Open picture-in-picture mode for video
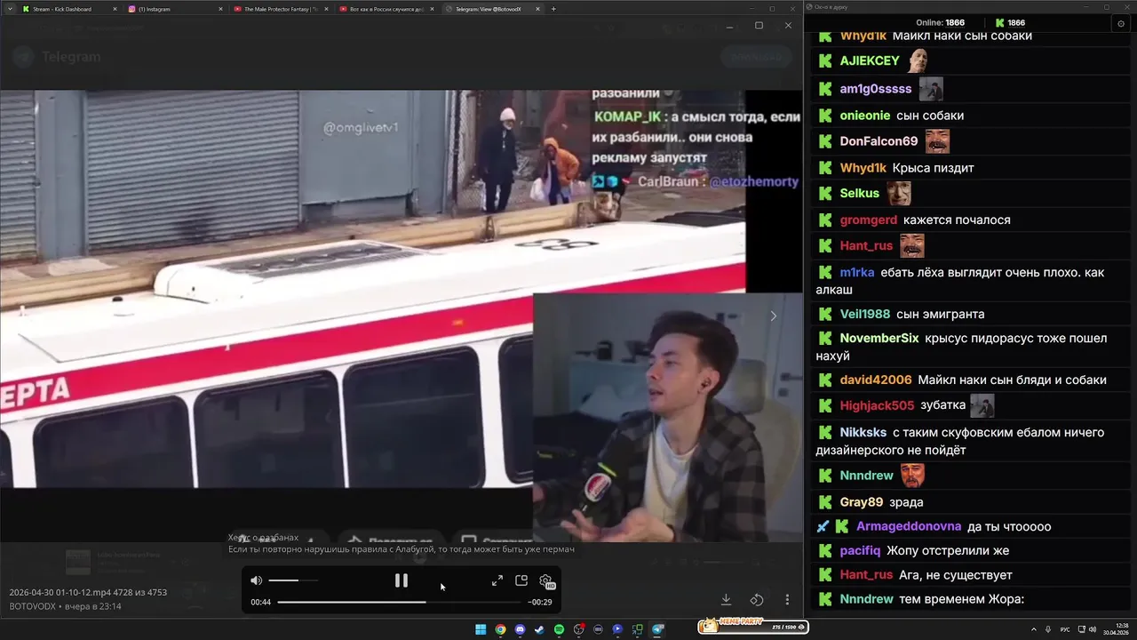The width and height of the screenshot is (1137, 640). click(521, 580)
